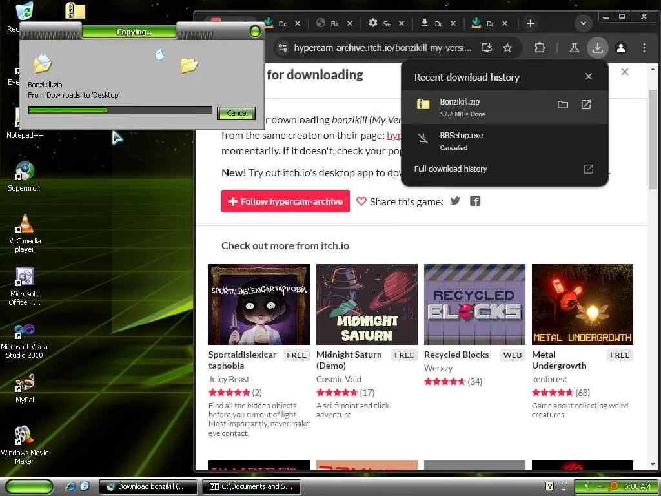Open the Sportaldislexicartaphobia game thumbnail
The image size is (661, 496).
tap(259, 304)
